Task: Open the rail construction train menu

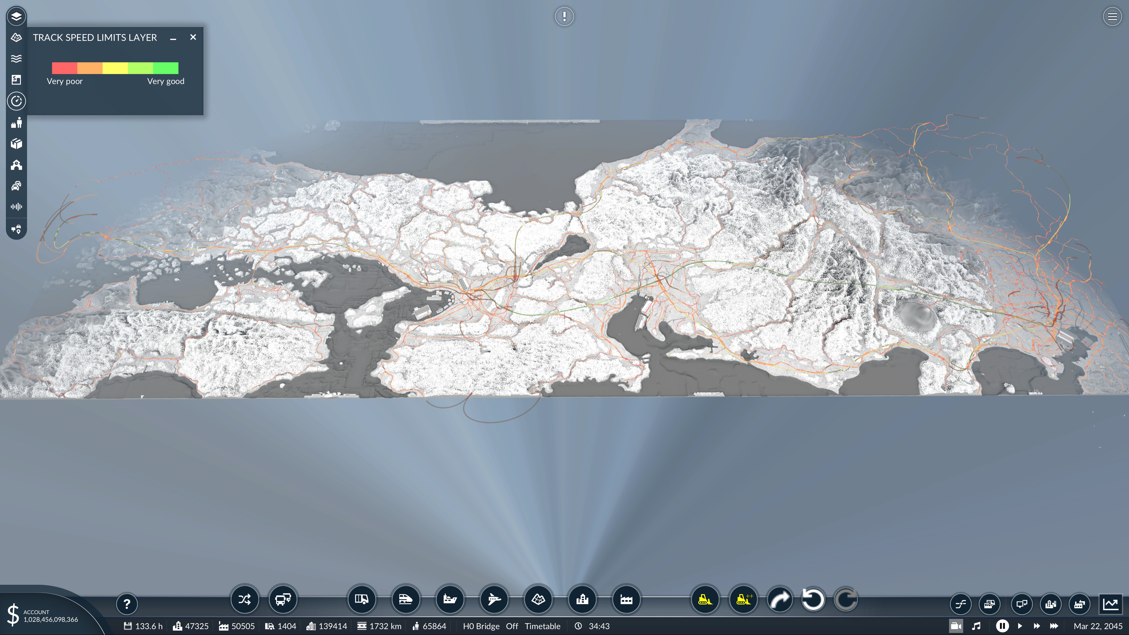Action: click(405, 599)
